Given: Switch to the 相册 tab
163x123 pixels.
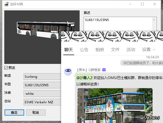Looking at the screenshot, I should pos(100,50).
